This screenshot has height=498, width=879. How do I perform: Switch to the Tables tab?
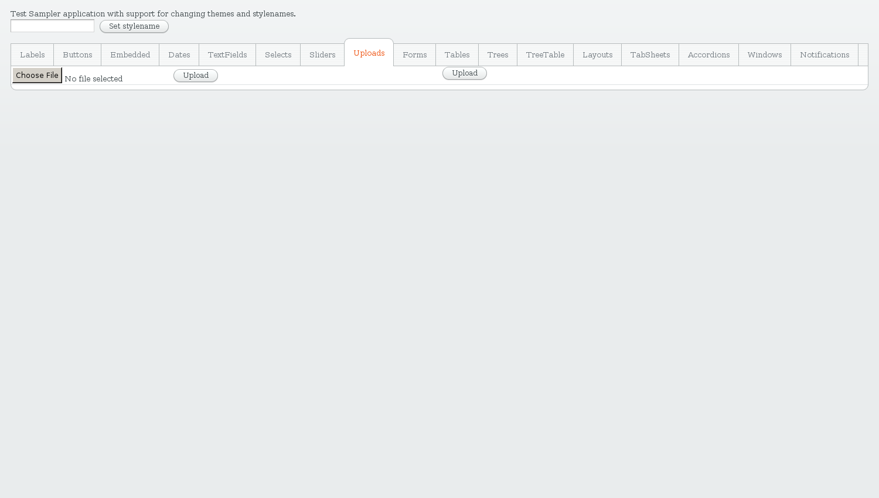click(457, 55)
